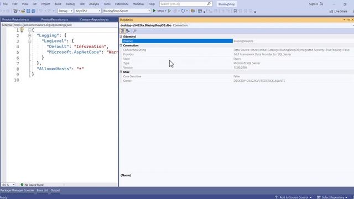
Task: Click the auto-hide pin icon on Properties panel
Action: 348,20
